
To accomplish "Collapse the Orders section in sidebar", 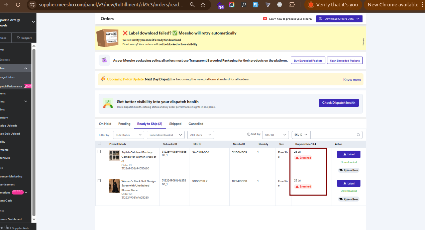I will click(x=26, y=68).
